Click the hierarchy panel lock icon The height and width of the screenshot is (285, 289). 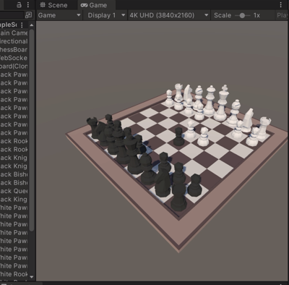pos(19,5)
